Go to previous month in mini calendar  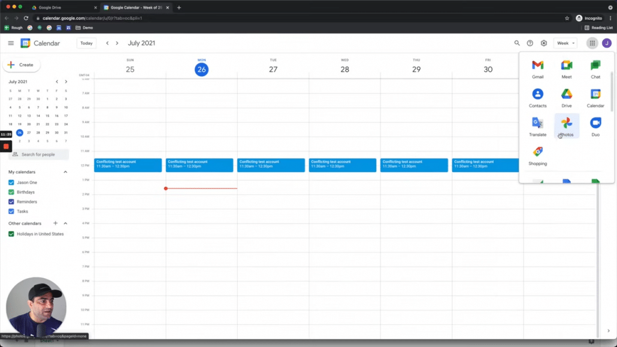point(57,82)
